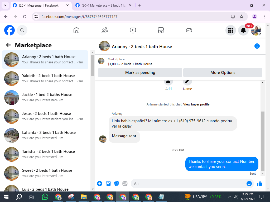Click the sender avatar beside Message sent
The height and width of the screenshot is (202, 270).
103,139
